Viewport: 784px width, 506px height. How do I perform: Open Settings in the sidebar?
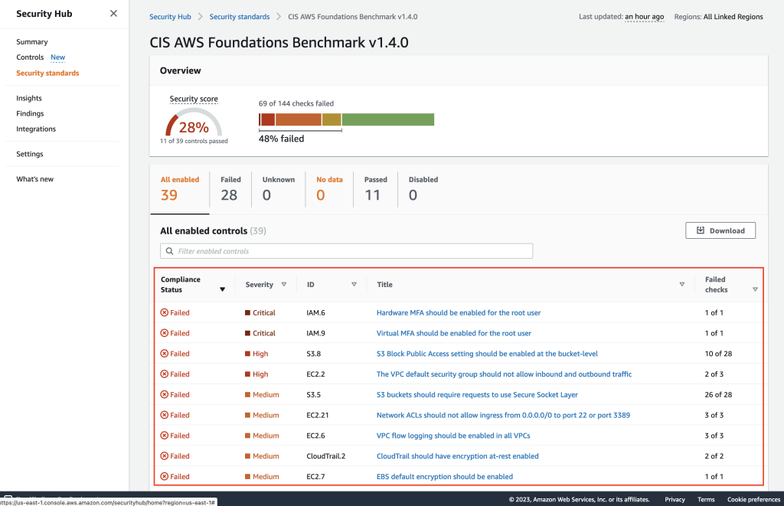pos(30,154)
